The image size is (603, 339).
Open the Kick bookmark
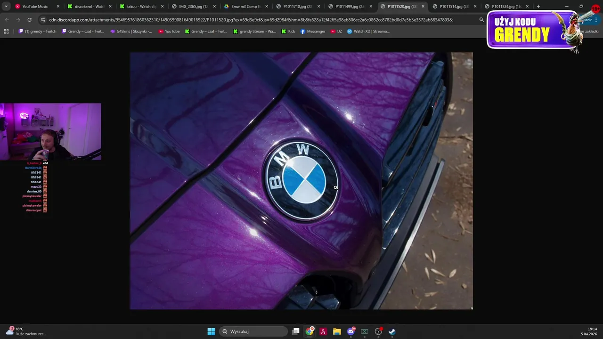288,31
